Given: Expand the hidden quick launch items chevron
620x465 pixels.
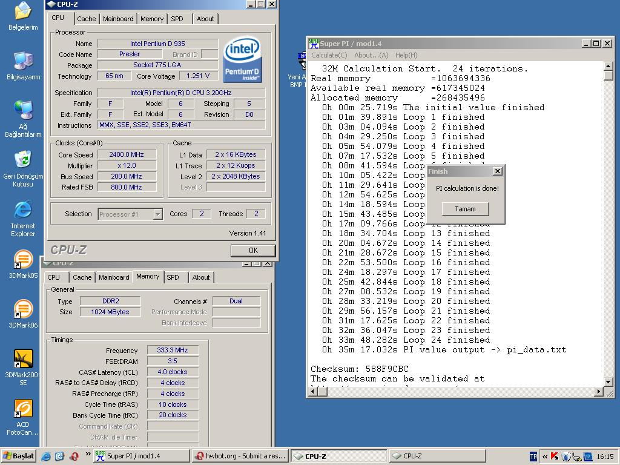Looking at the screenshot, I should pos(88,454).
